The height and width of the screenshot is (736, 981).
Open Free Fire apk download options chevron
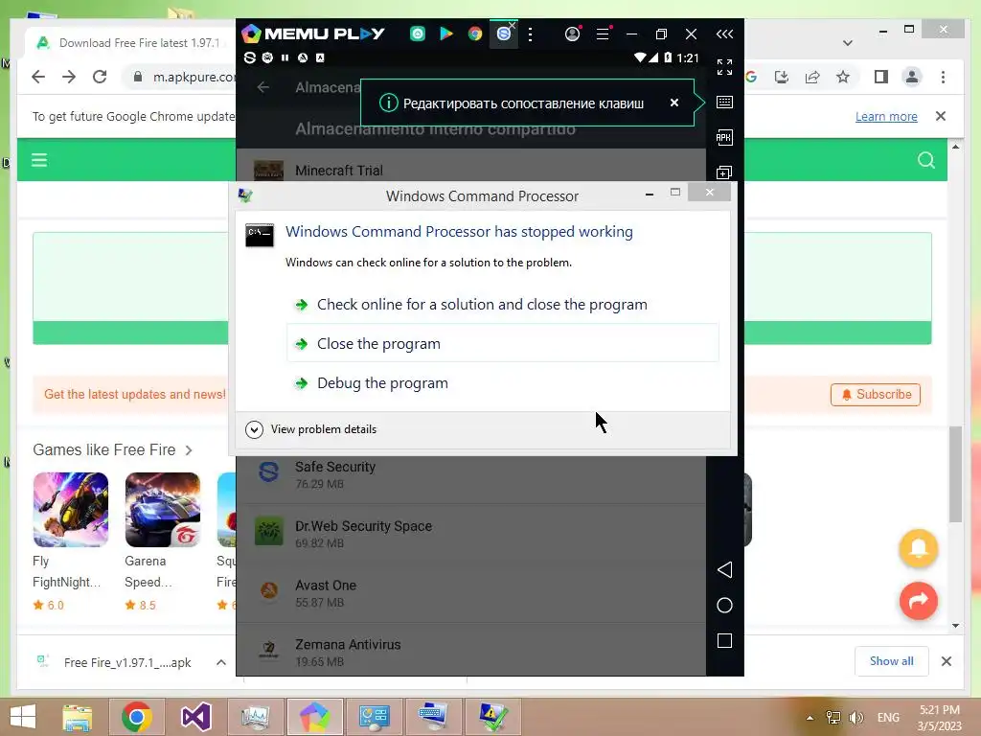[x=221, y=662]
